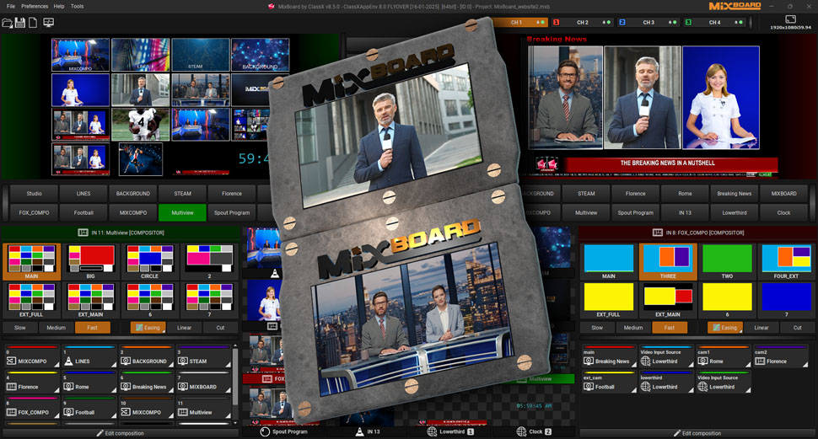Click the pencil icon beside left Edit composition

click(100, 433)
